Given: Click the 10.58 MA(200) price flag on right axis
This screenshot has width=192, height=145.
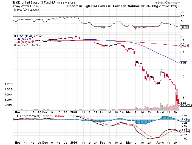Looking at the screenshot, I should [184, 46].
